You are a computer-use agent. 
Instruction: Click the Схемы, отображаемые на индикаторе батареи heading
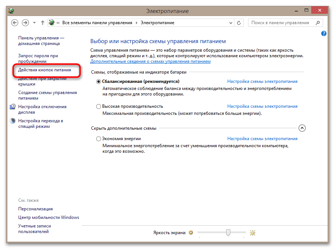[139, 72]
